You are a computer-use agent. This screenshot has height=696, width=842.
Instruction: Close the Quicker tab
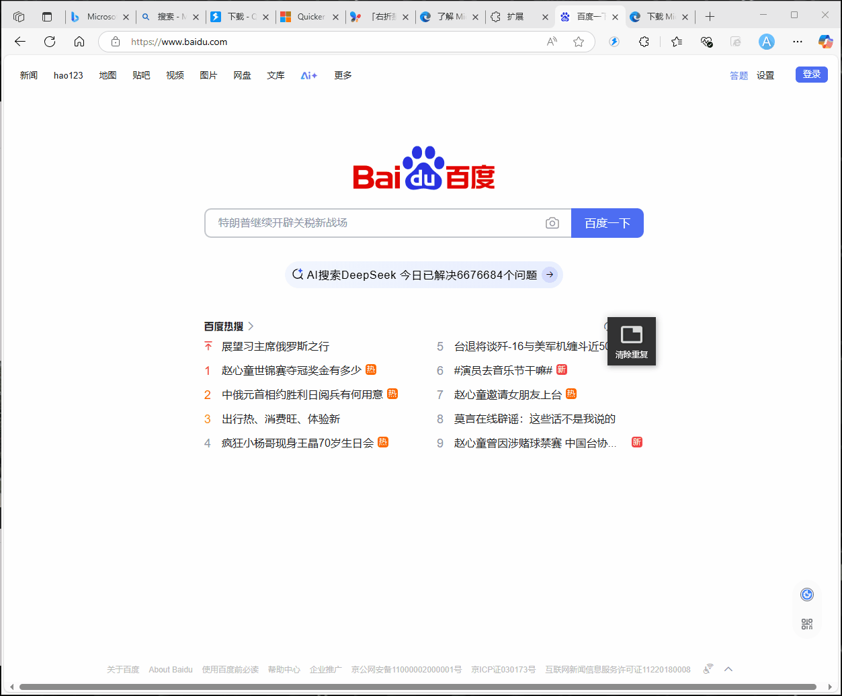(335, 17)
